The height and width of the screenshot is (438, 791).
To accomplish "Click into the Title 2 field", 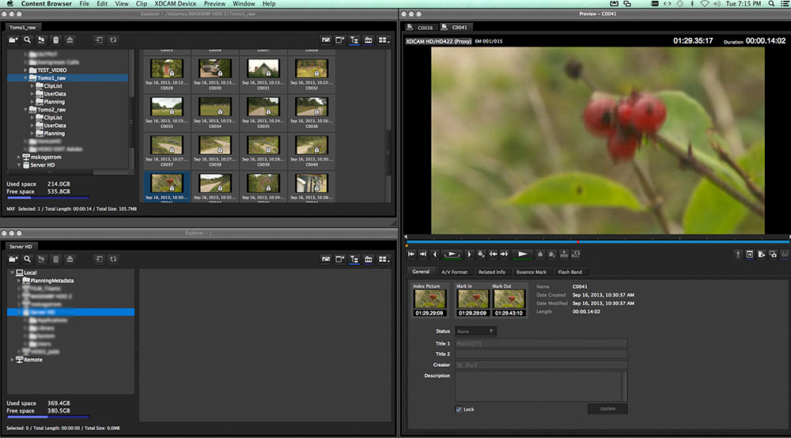I will (541, 354).
